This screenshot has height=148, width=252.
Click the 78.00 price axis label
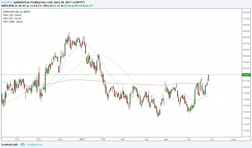246,99
